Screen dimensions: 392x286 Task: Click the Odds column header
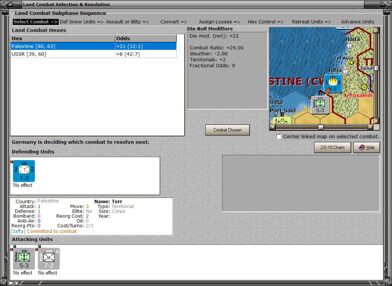pyautogui.click(x=146, y=38)
